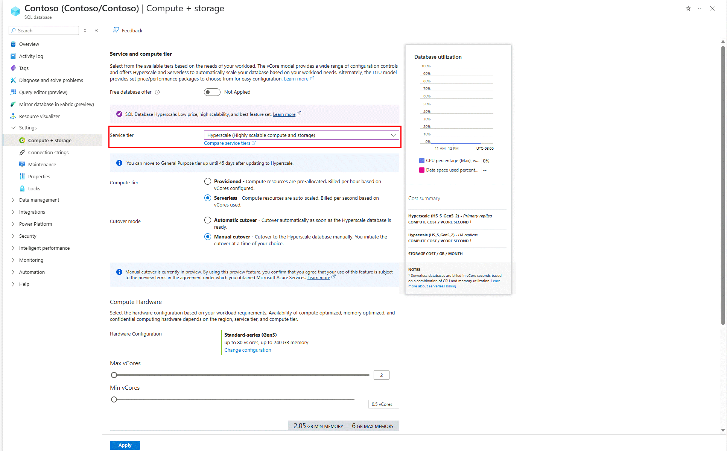This screenshot has height=451, width=727.
Task: Click the Max vCores slider handle
Action: click(x=114, y=375)
